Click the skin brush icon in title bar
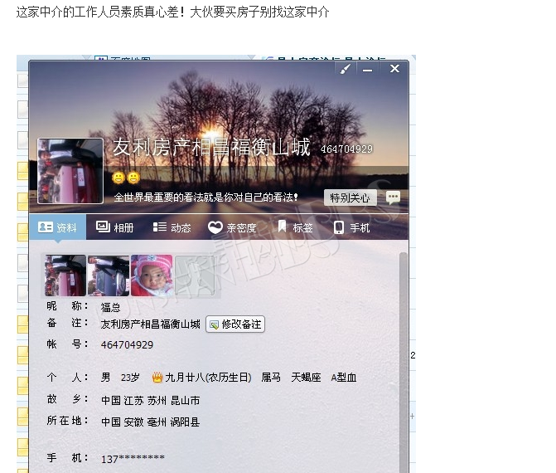This screenshot has height=473, width=556. [x=346, y=69]
